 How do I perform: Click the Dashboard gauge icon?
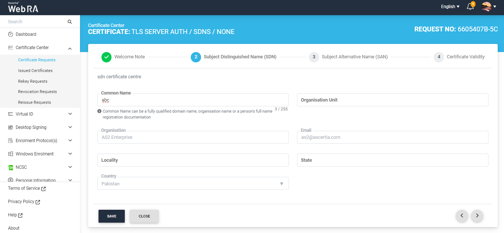point(10,34)
